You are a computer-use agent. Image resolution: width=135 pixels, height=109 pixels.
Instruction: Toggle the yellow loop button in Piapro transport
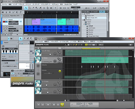62,105
